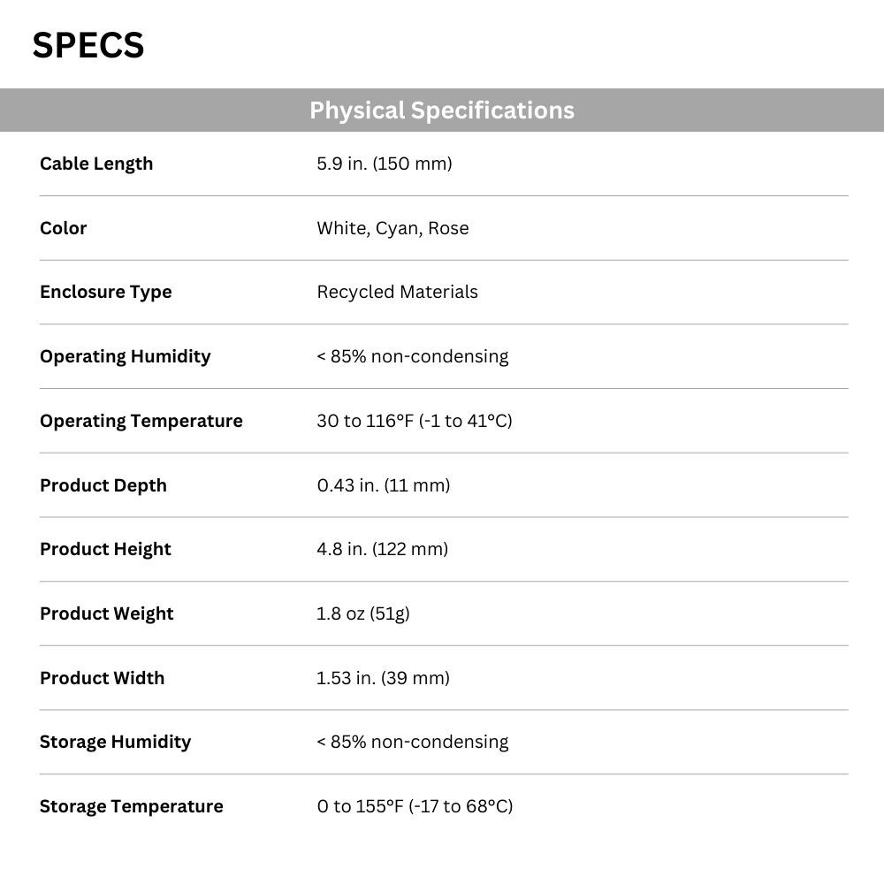The width and height of the screenshot is (884, 884).
Task: Click the Cable Length label
Action: point(96,164)
